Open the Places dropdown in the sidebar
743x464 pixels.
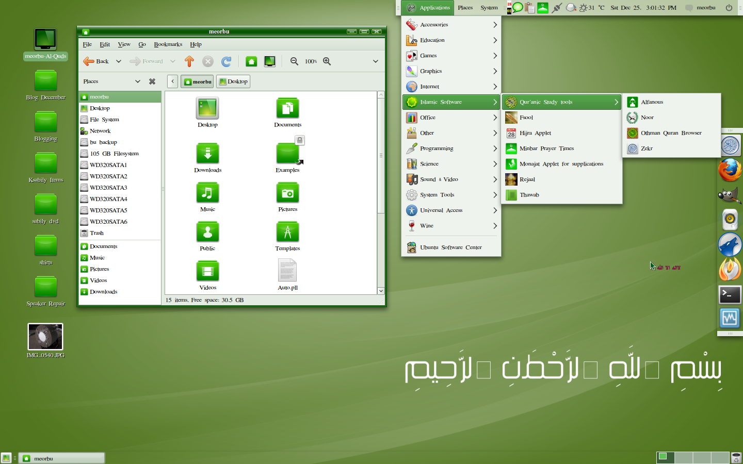(110, 81)
